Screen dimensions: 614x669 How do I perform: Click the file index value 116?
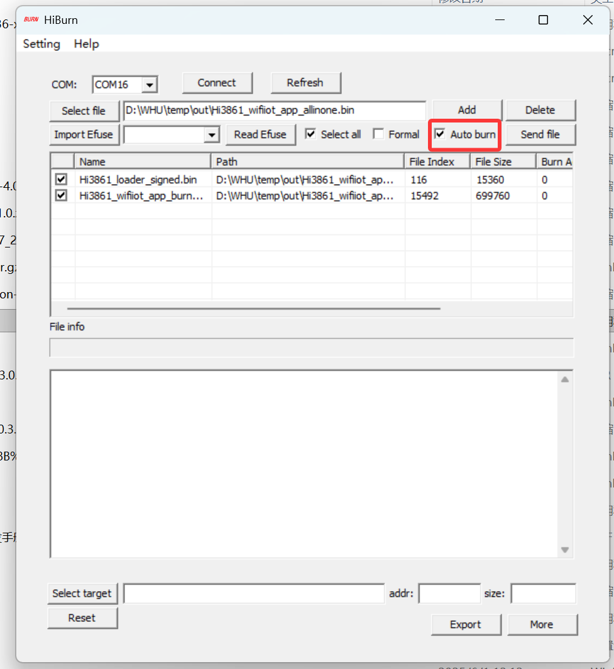coord(419,180)
